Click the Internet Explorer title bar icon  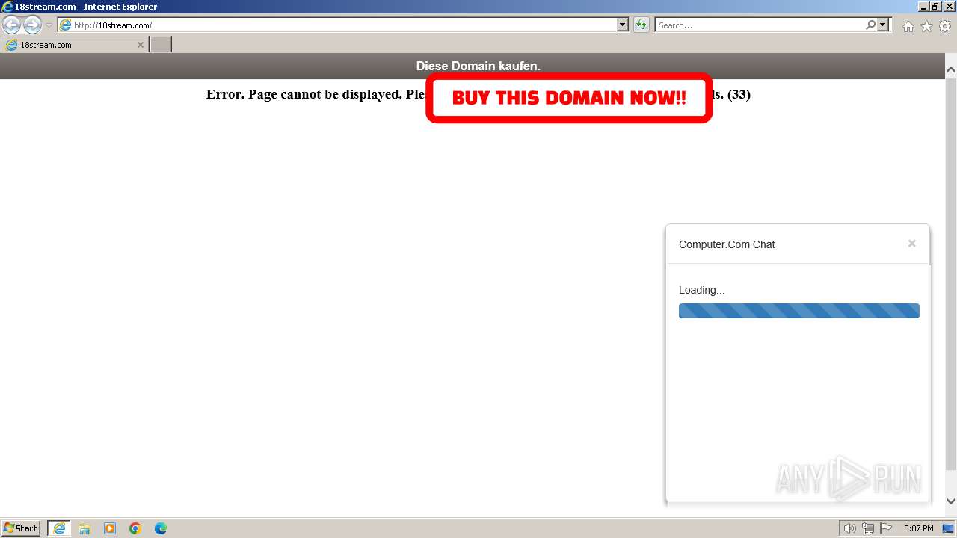(7, 7)
